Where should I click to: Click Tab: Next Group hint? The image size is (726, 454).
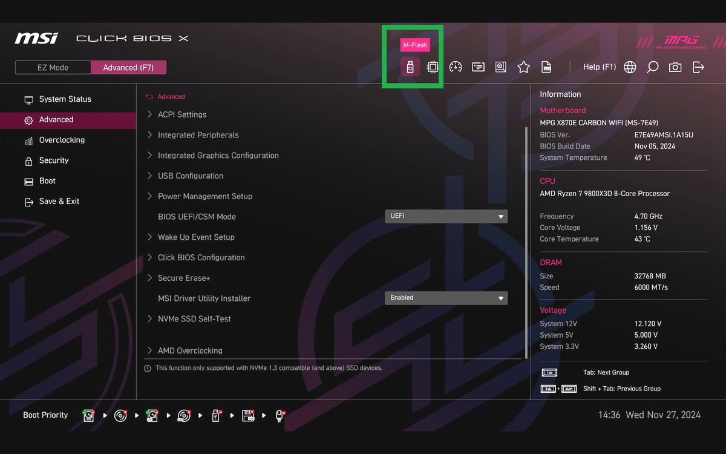(606, 373)
